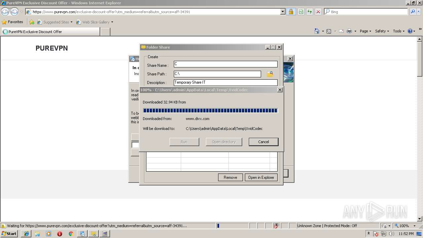The height and width of the screenshot is (238, 423).
Task: Expand Suggested Sites dropdown
Action: 71,22
